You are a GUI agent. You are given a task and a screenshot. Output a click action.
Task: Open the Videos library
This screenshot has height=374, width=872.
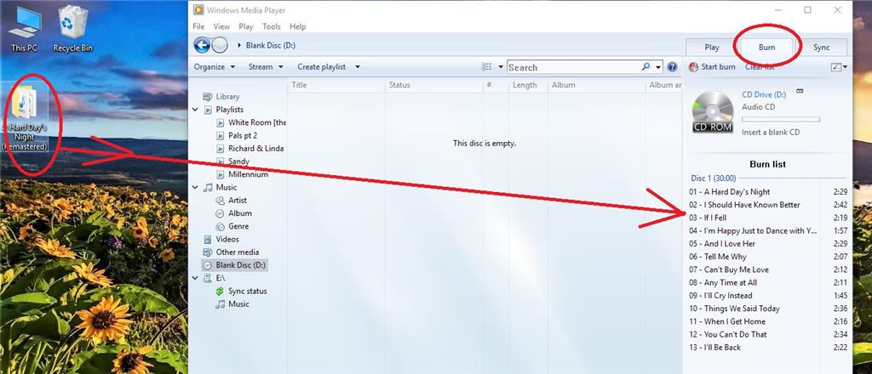pyautogui.click(x=227, y=239)
